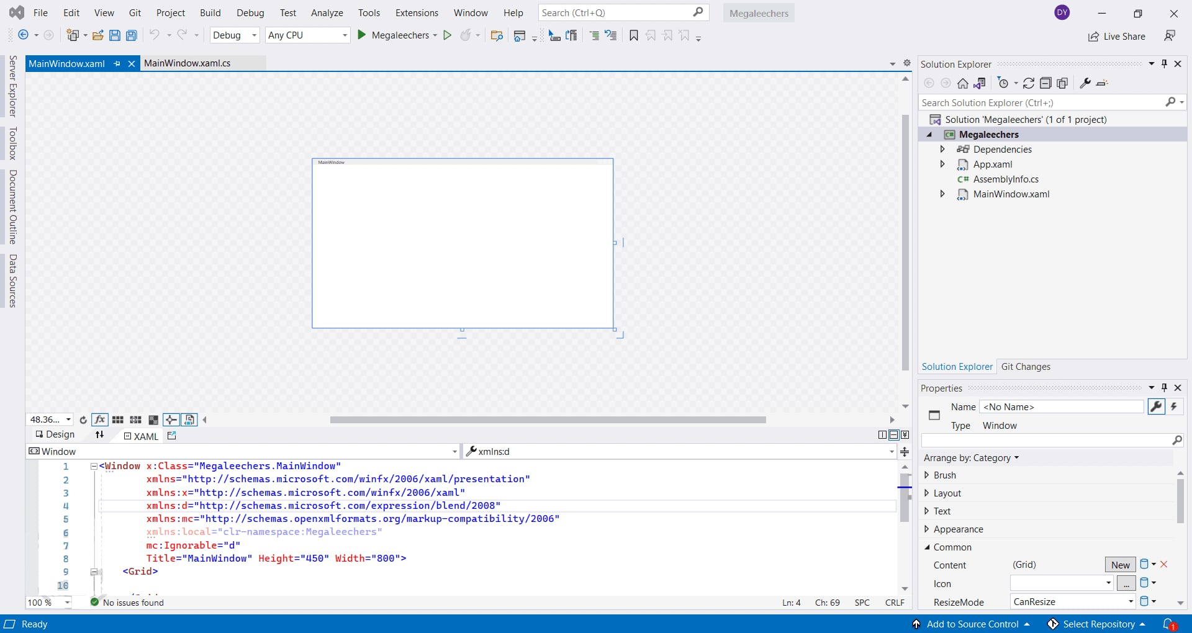The height and width of the screenshot is (633, 1192).
Task: Click the Search Solution Explorer field
Action: [1043, 103]
